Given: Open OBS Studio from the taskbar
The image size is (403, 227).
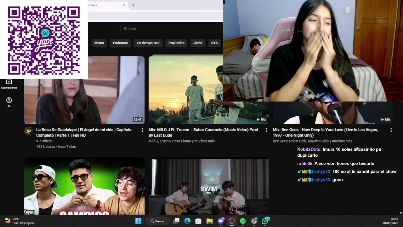Looking at the screenshot, I should click(x=232, y=221).
